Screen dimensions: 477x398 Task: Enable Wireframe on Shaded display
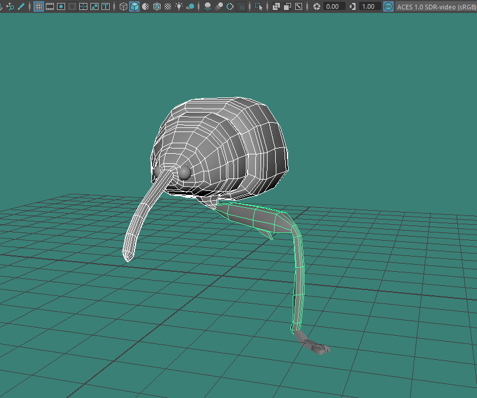[x=157, y=6]
